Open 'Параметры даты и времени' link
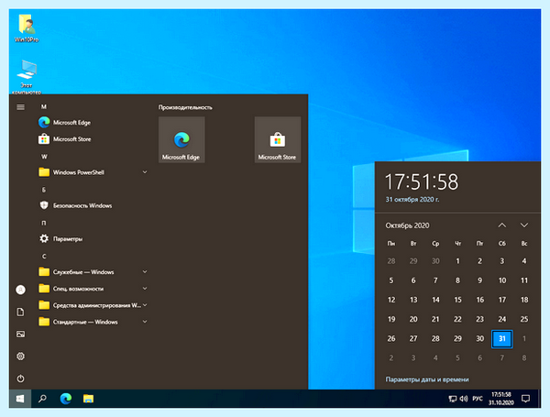This screenshot has height=417, width=550. [427, 379]
